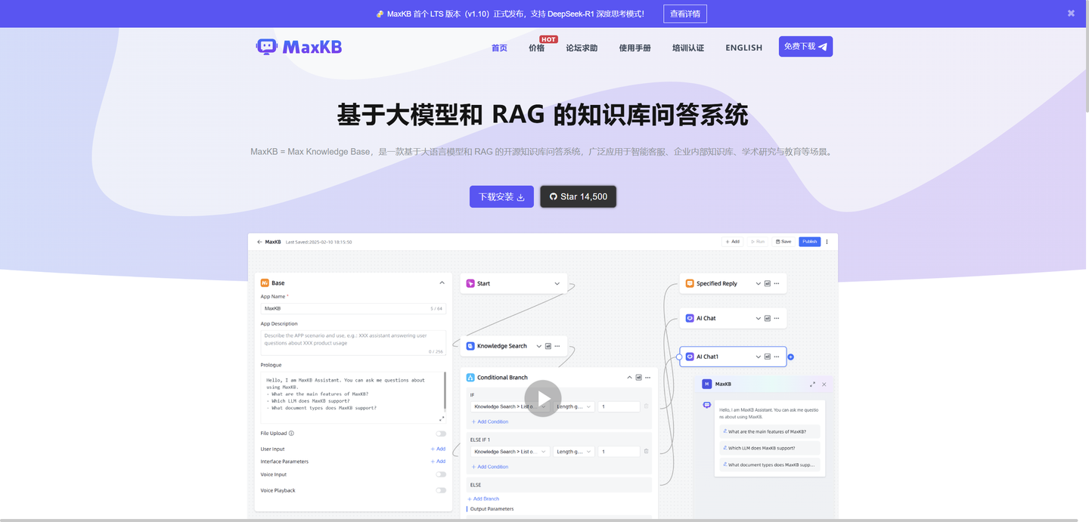Image resolution: width=1089 pixels, height=522 pixels.
Task: Select the AI Chat node icon
Action: 689,318
